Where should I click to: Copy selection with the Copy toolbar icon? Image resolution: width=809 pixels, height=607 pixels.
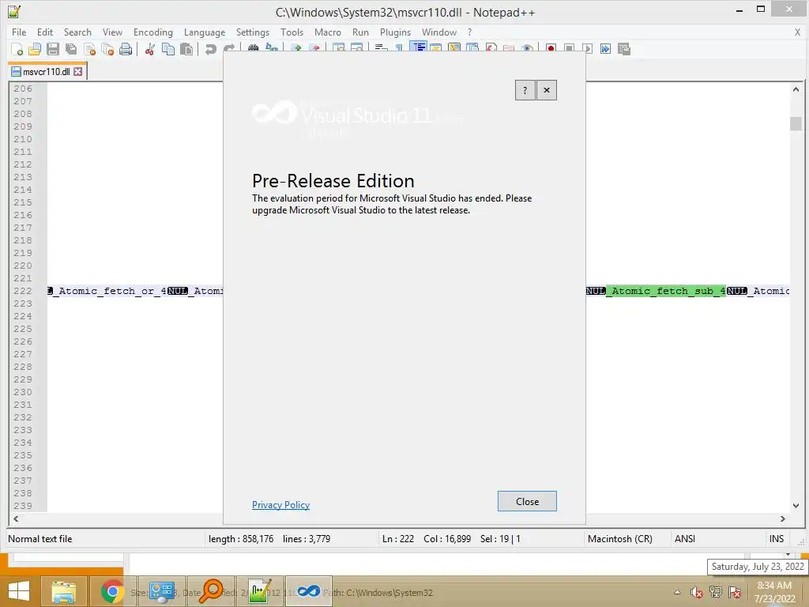click(168, 49)
